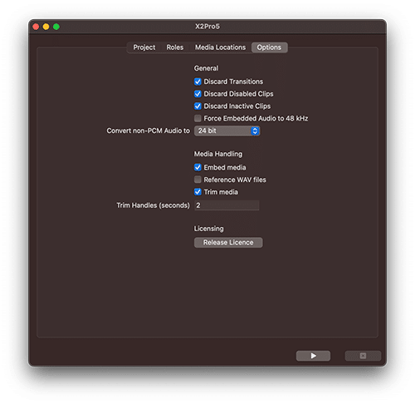
Task: Enable Reference WAV files option
Action: 198,180
